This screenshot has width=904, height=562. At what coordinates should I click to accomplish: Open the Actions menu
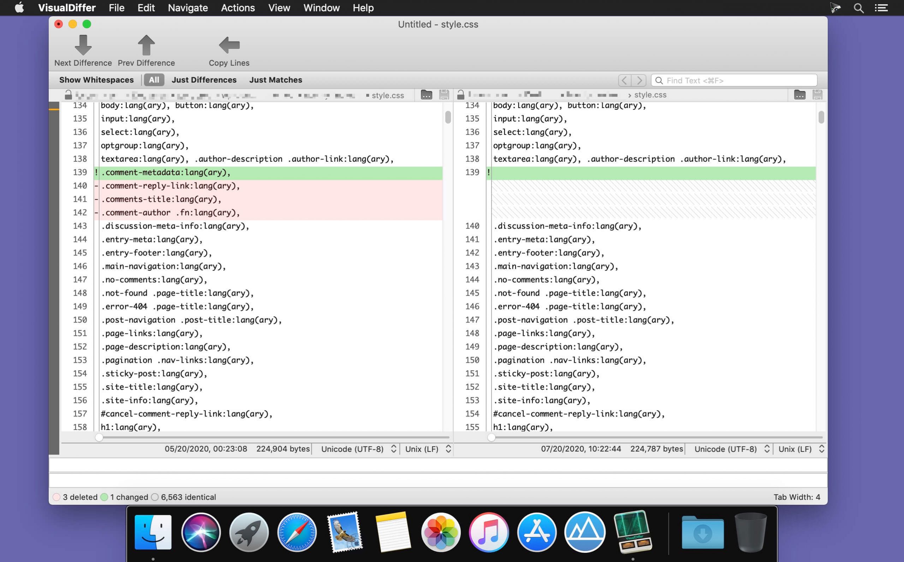click(x=238, y=8)
